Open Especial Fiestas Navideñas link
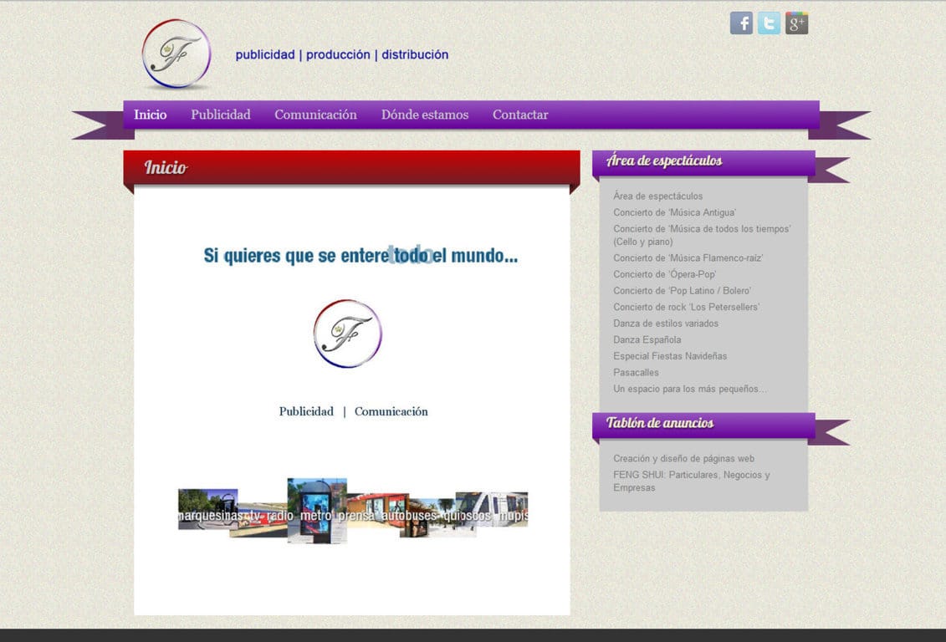The width and height of the screenshot is (946, 642). point(670,355)
